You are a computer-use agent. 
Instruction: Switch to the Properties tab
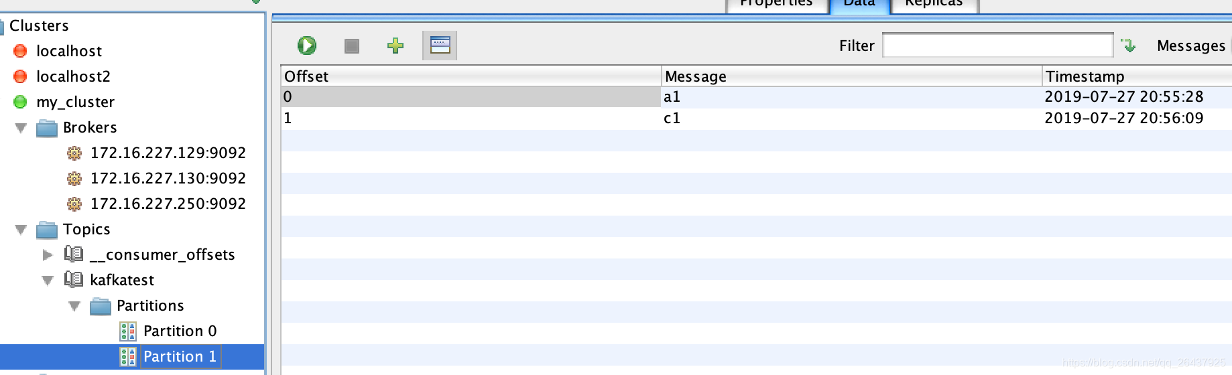coord(776,5)
